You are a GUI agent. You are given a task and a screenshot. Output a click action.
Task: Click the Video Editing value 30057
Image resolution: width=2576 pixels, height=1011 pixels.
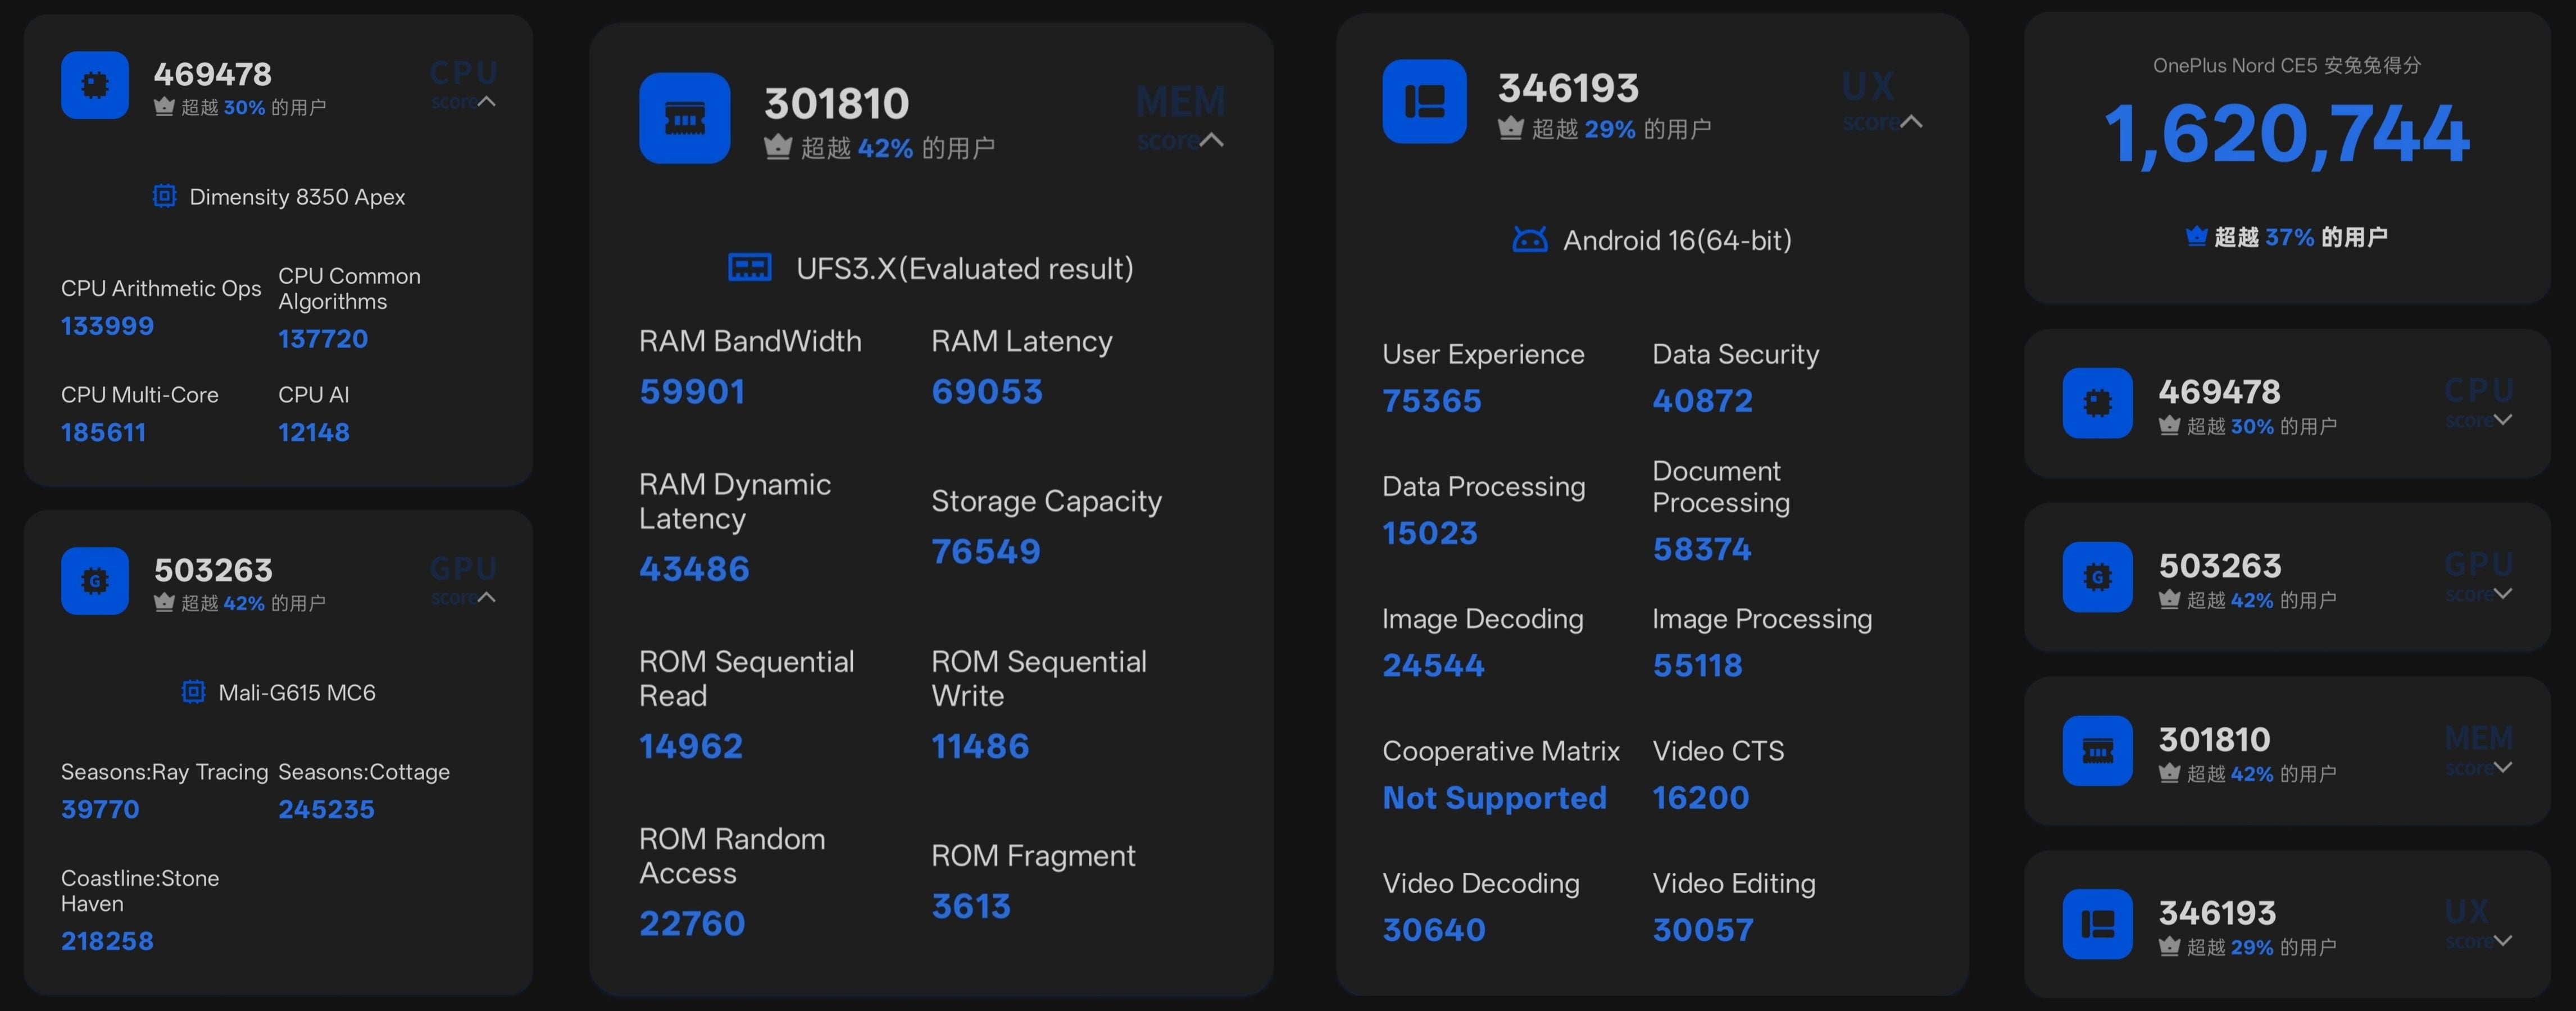(x=1703, y=930)
